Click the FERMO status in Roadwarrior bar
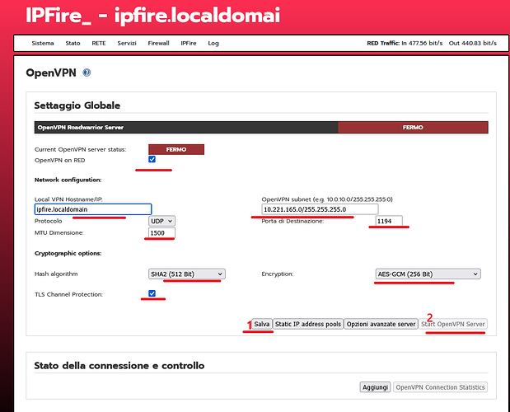Screen dimensions: 510x412 tap(413, 128)
